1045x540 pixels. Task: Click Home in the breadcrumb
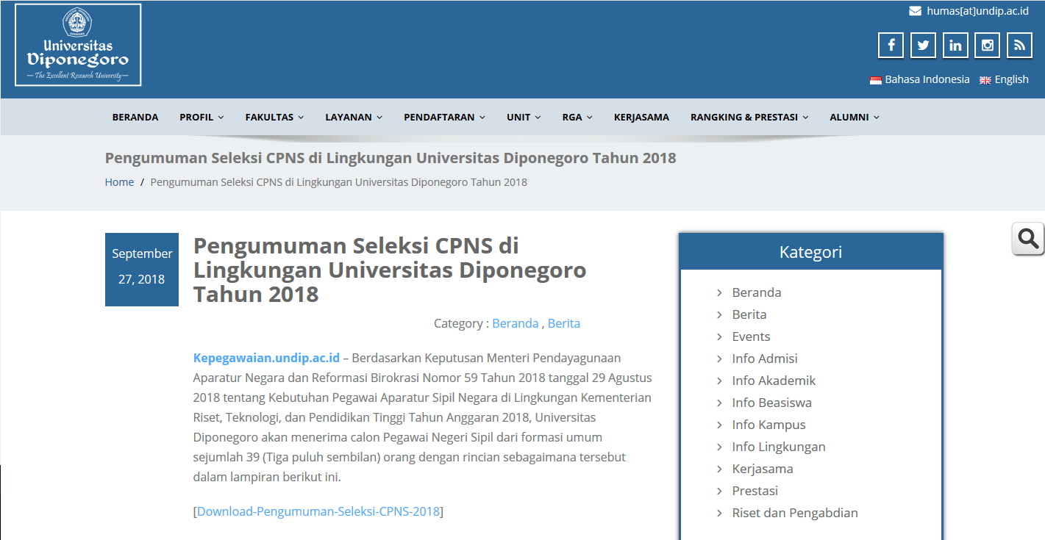click(x=119, y=182)
